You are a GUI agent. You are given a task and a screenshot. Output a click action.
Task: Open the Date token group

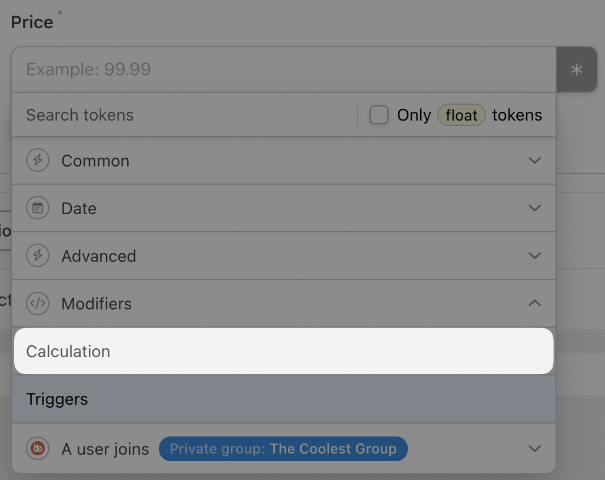pyautogui.click(x=284, y=208)
